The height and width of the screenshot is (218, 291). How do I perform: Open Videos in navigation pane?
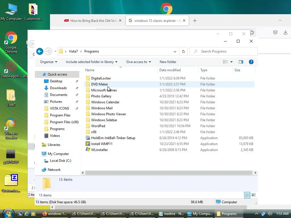pos(55,136)
